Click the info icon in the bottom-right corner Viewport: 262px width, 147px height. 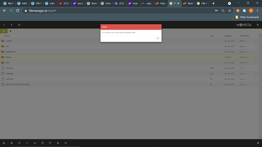(x=258, y=143)
